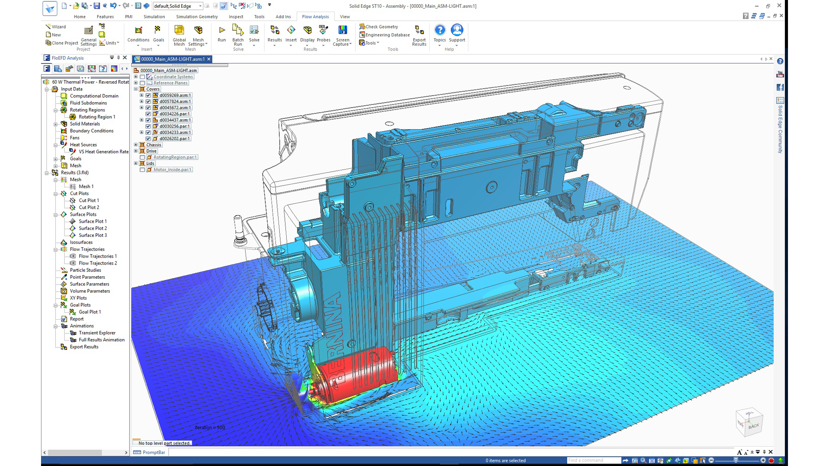Open the Batch Run dialog
829x466 pixels.
coord(238,35)
